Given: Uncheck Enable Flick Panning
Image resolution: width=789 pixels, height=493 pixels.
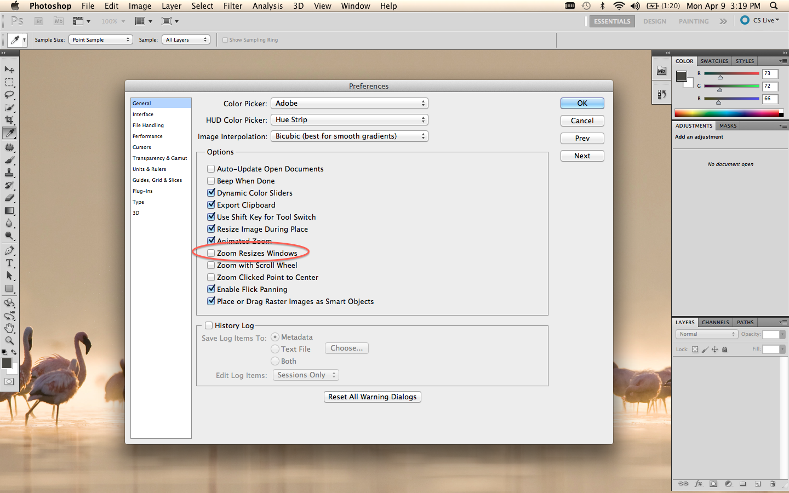Looking at the screenshot, I should (x=211, y=289).
